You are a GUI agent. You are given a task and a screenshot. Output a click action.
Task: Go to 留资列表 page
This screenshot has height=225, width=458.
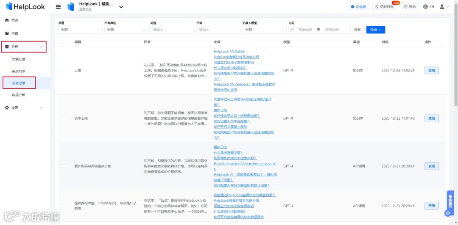click(18, 71)
